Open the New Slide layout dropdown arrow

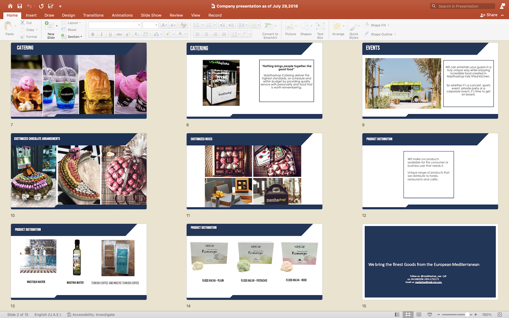pyautogui.click(x=57, y=26)
